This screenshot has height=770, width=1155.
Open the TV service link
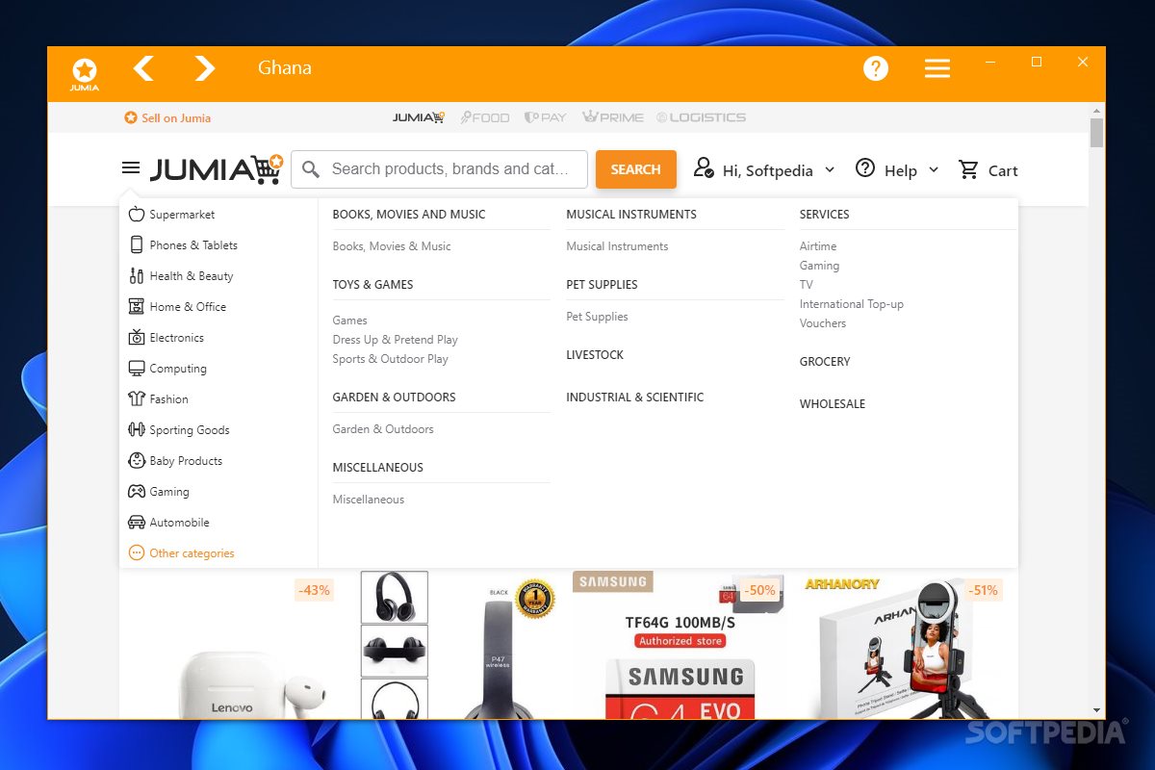pos(807,285)
